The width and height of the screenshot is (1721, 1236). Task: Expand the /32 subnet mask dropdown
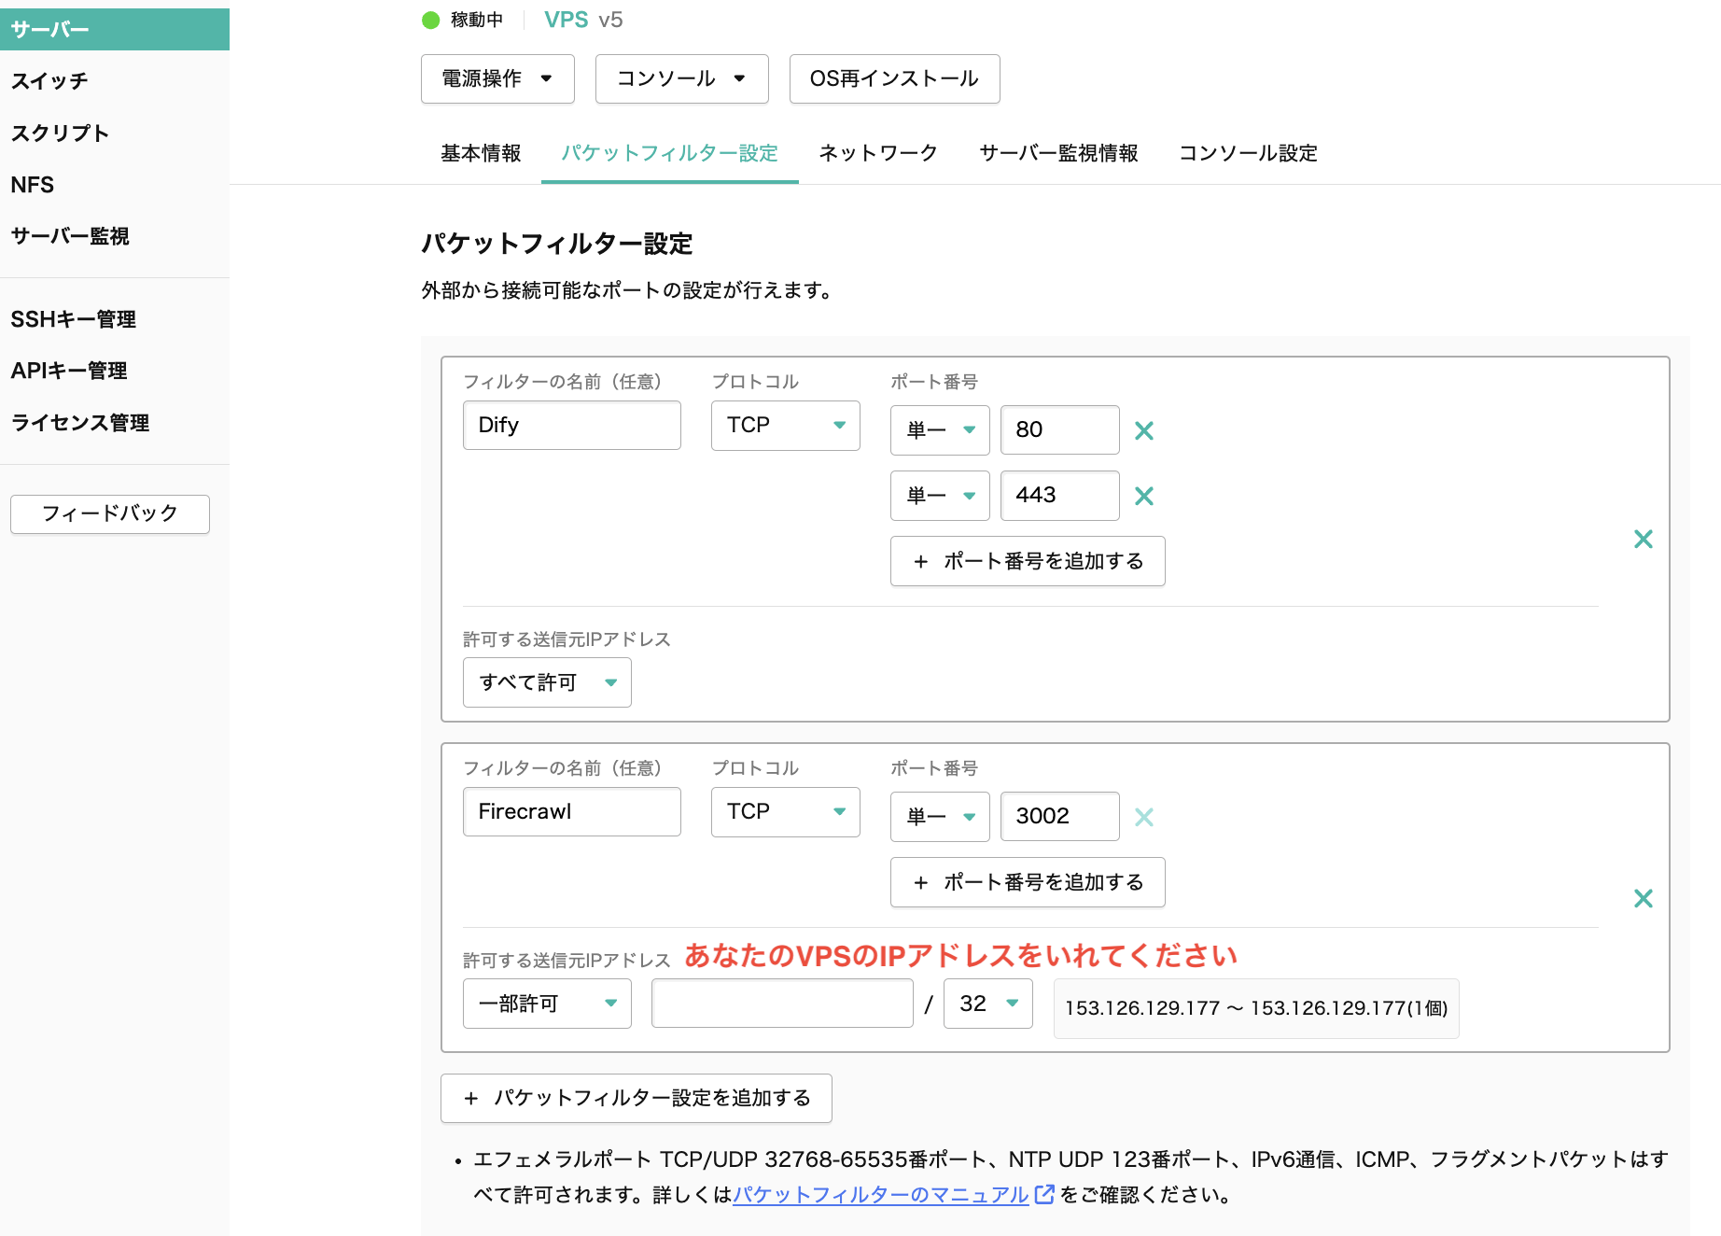(987, 1004)
